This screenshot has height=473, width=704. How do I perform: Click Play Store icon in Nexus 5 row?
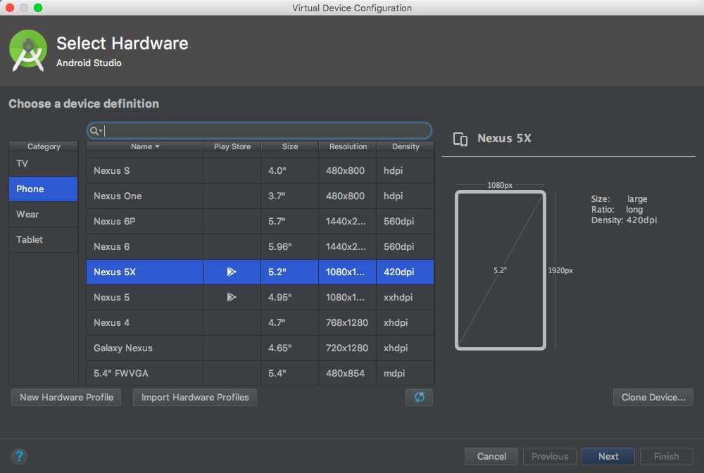231,297
